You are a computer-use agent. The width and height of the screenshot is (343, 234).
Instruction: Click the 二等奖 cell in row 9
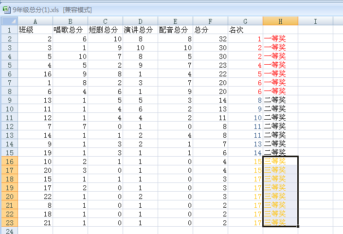[280, 100]
